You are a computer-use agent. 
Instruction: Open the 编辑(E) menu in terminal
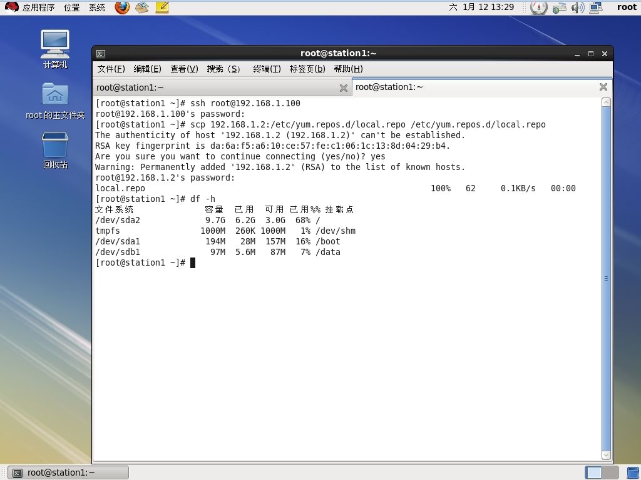pos(147,69)
